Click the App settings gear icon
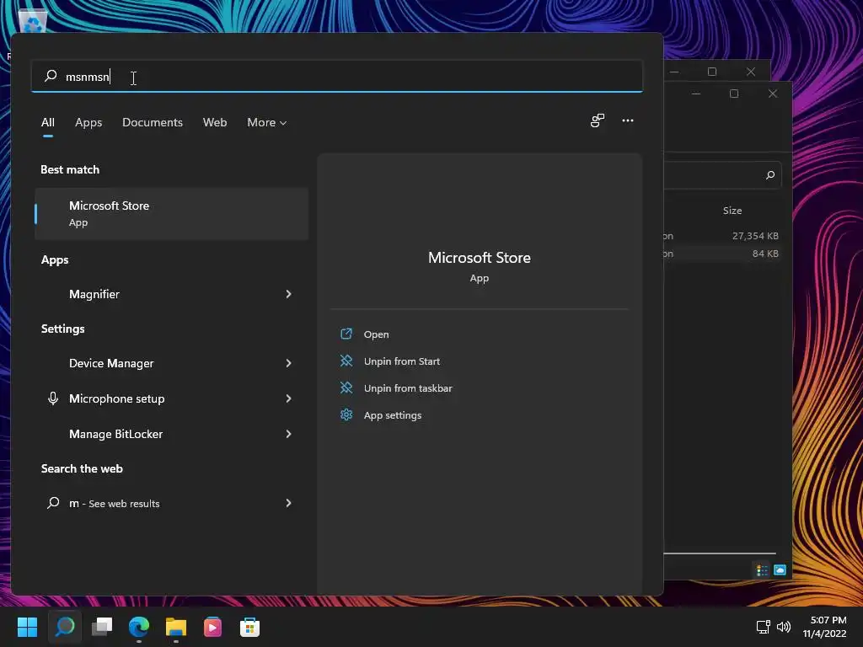This screenshot has width=863, height=647. (x=346, y=414)
